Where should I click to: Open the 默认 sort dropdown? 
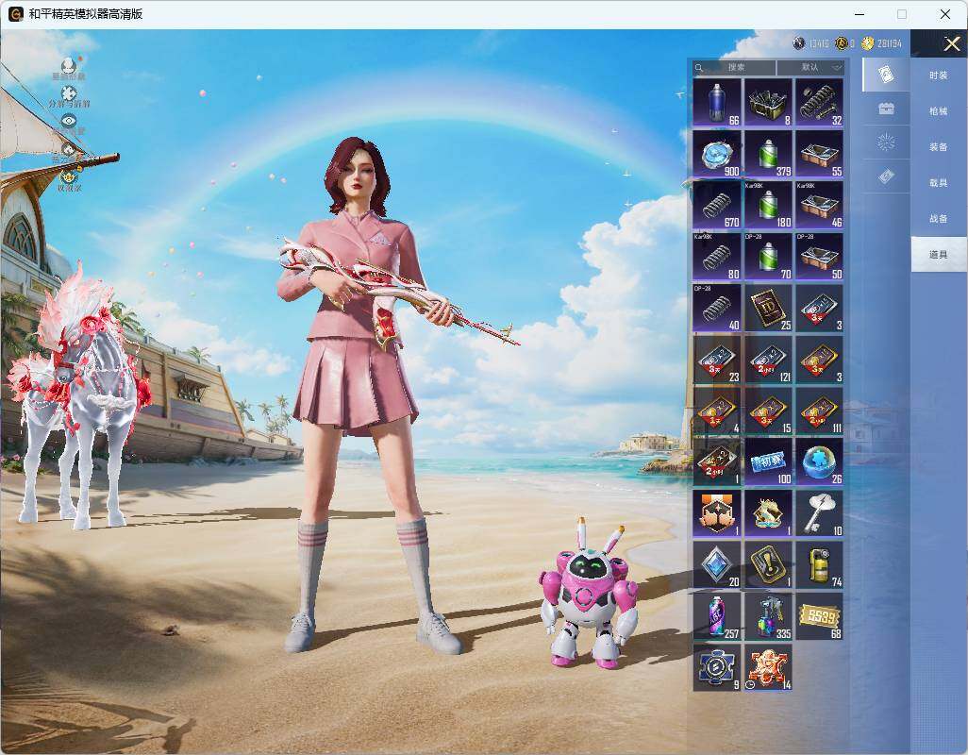pyautogui.click(x=809, y=67)
